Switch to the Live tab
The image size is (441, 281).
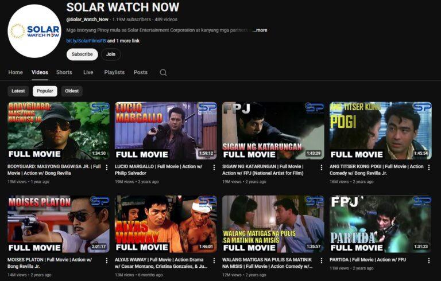pyautogui.click(x=88, y=72)
